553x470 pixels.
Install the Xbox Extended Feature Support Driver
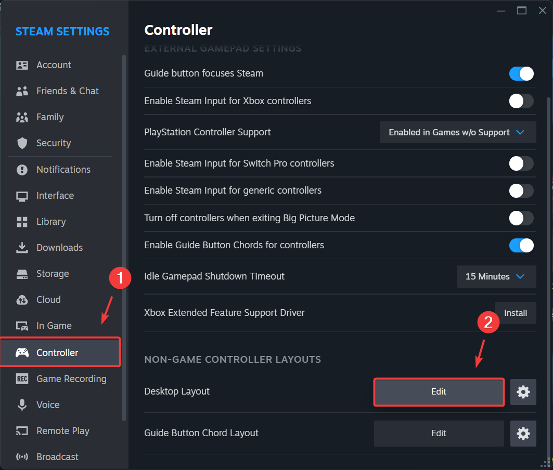coord(516,313)
